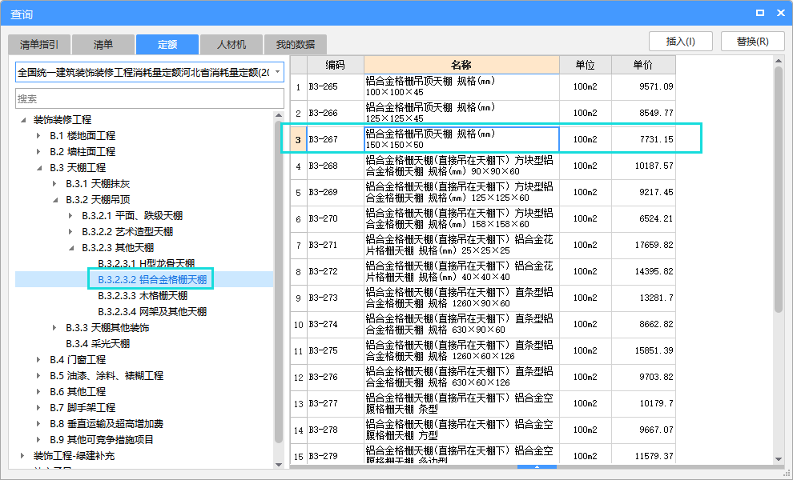793x480 pixels.
Task: Expand the B.1 楼地面工程 node
Action: [x=39, y=135]
